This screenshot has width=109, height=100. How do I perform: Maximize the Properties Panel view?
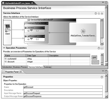click(x=106, y=71)
